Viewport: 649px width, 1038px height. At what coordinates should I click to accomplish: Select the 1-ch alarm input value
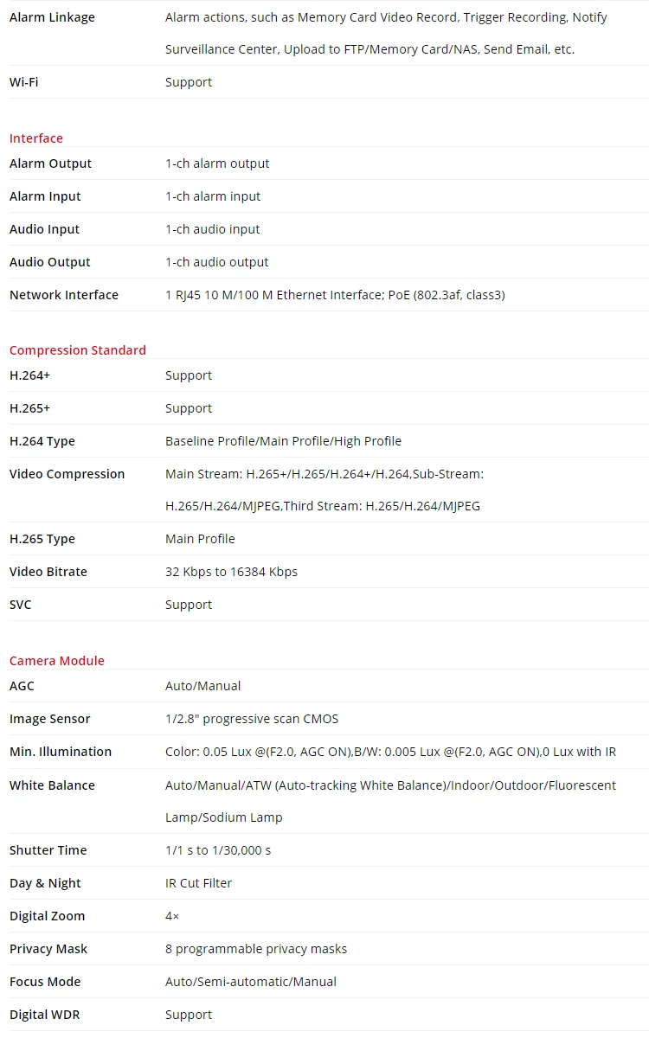click(x=213, y=196)
